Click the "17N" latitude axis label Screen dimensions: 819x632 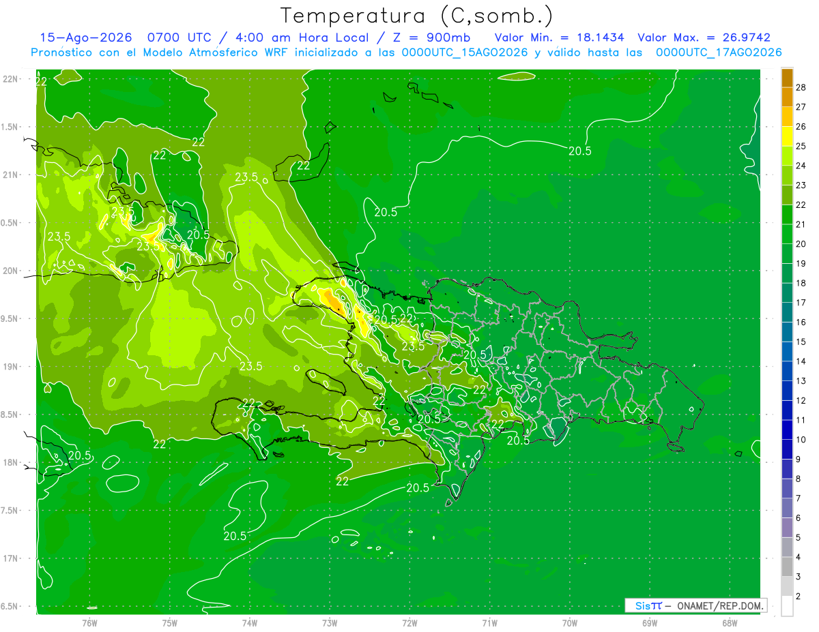[10, 558]
